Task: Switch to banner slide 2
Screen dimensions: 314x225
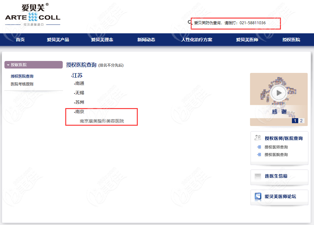Action: [301, 121]
